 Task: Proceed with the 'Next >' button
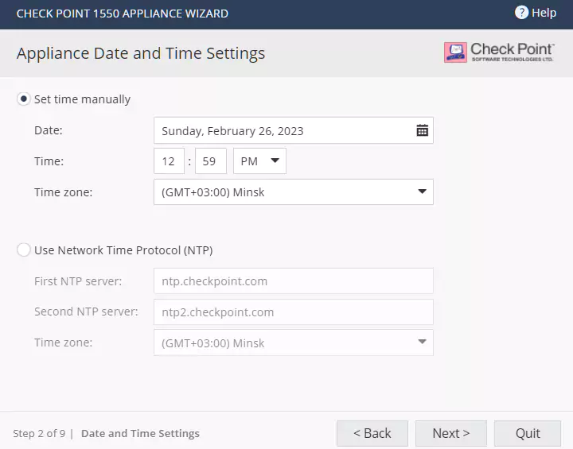[x=450, y=433]
